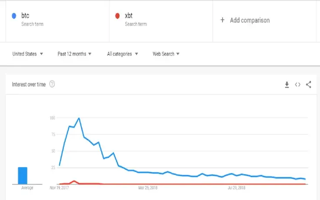The height and width of the screenshot is (200, 320).
Task: Click the help icon beside Interest over time
Action: [52, 84]
